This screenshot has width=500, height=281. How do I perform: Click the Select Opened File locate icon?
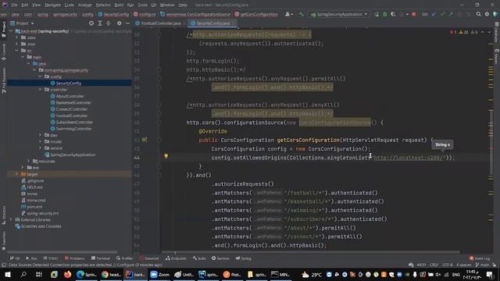(91, 23)
